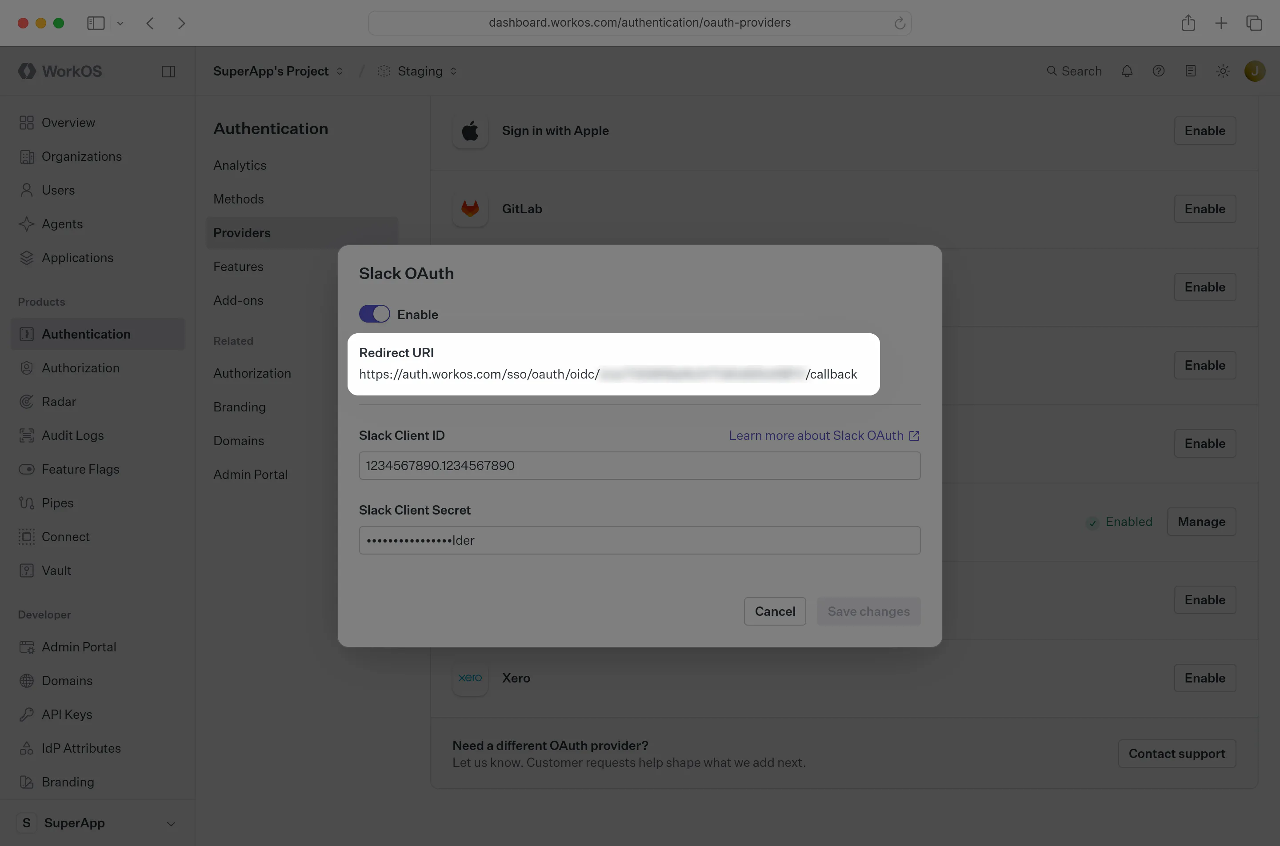This screenshot has height=846, width=1280.
Task: Open related Authorization link
Action: point(252,373)
